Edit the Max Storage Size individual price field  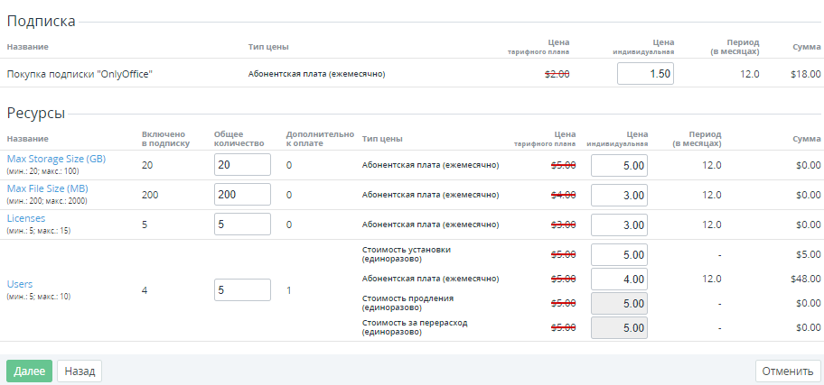click(x=619, y=166)
